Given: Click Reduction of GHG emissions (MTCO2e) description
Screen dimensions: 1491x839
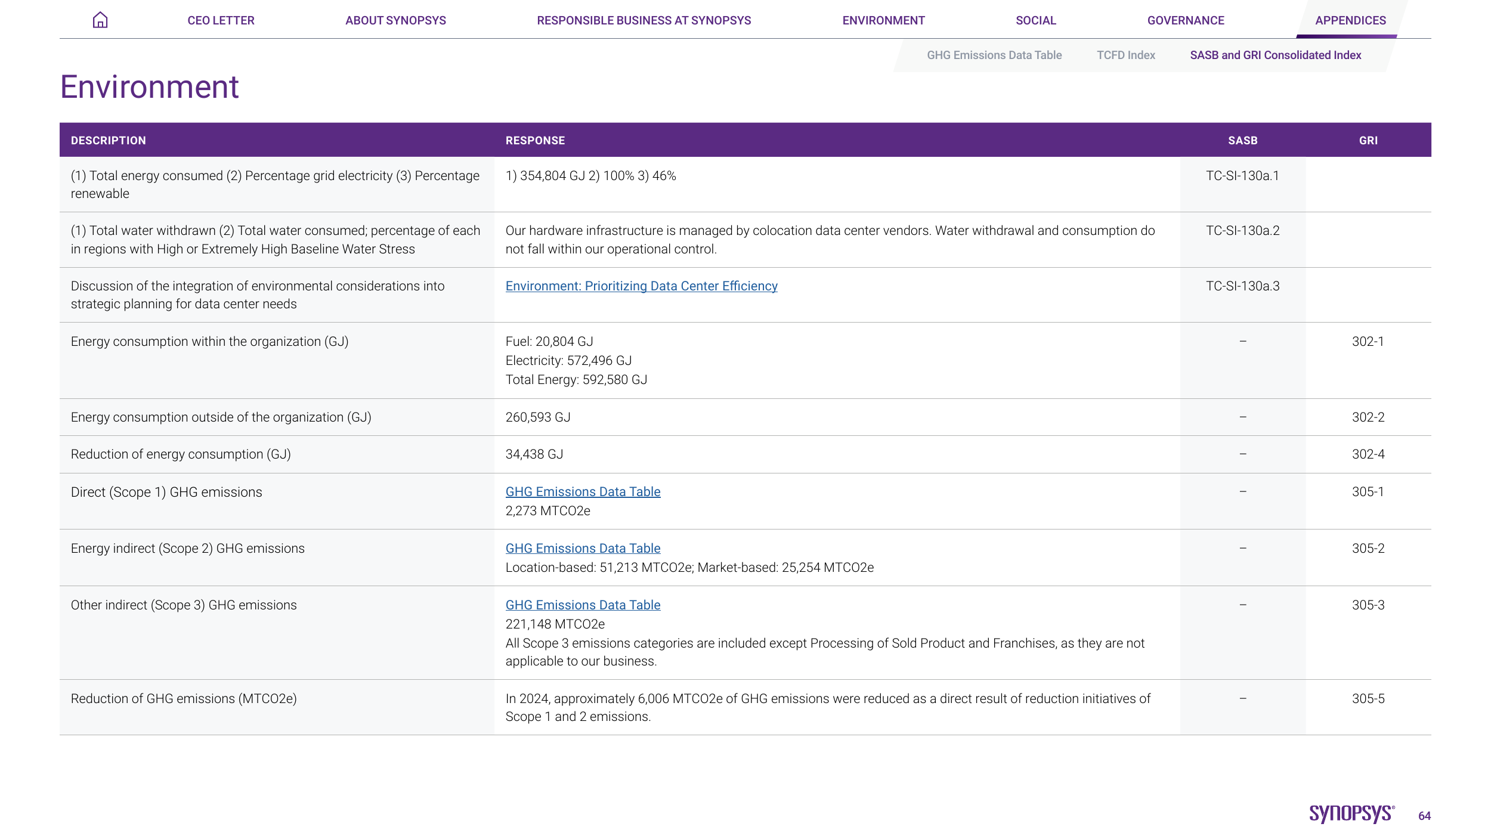Looking at the screenshot, I should coord(184,699).
